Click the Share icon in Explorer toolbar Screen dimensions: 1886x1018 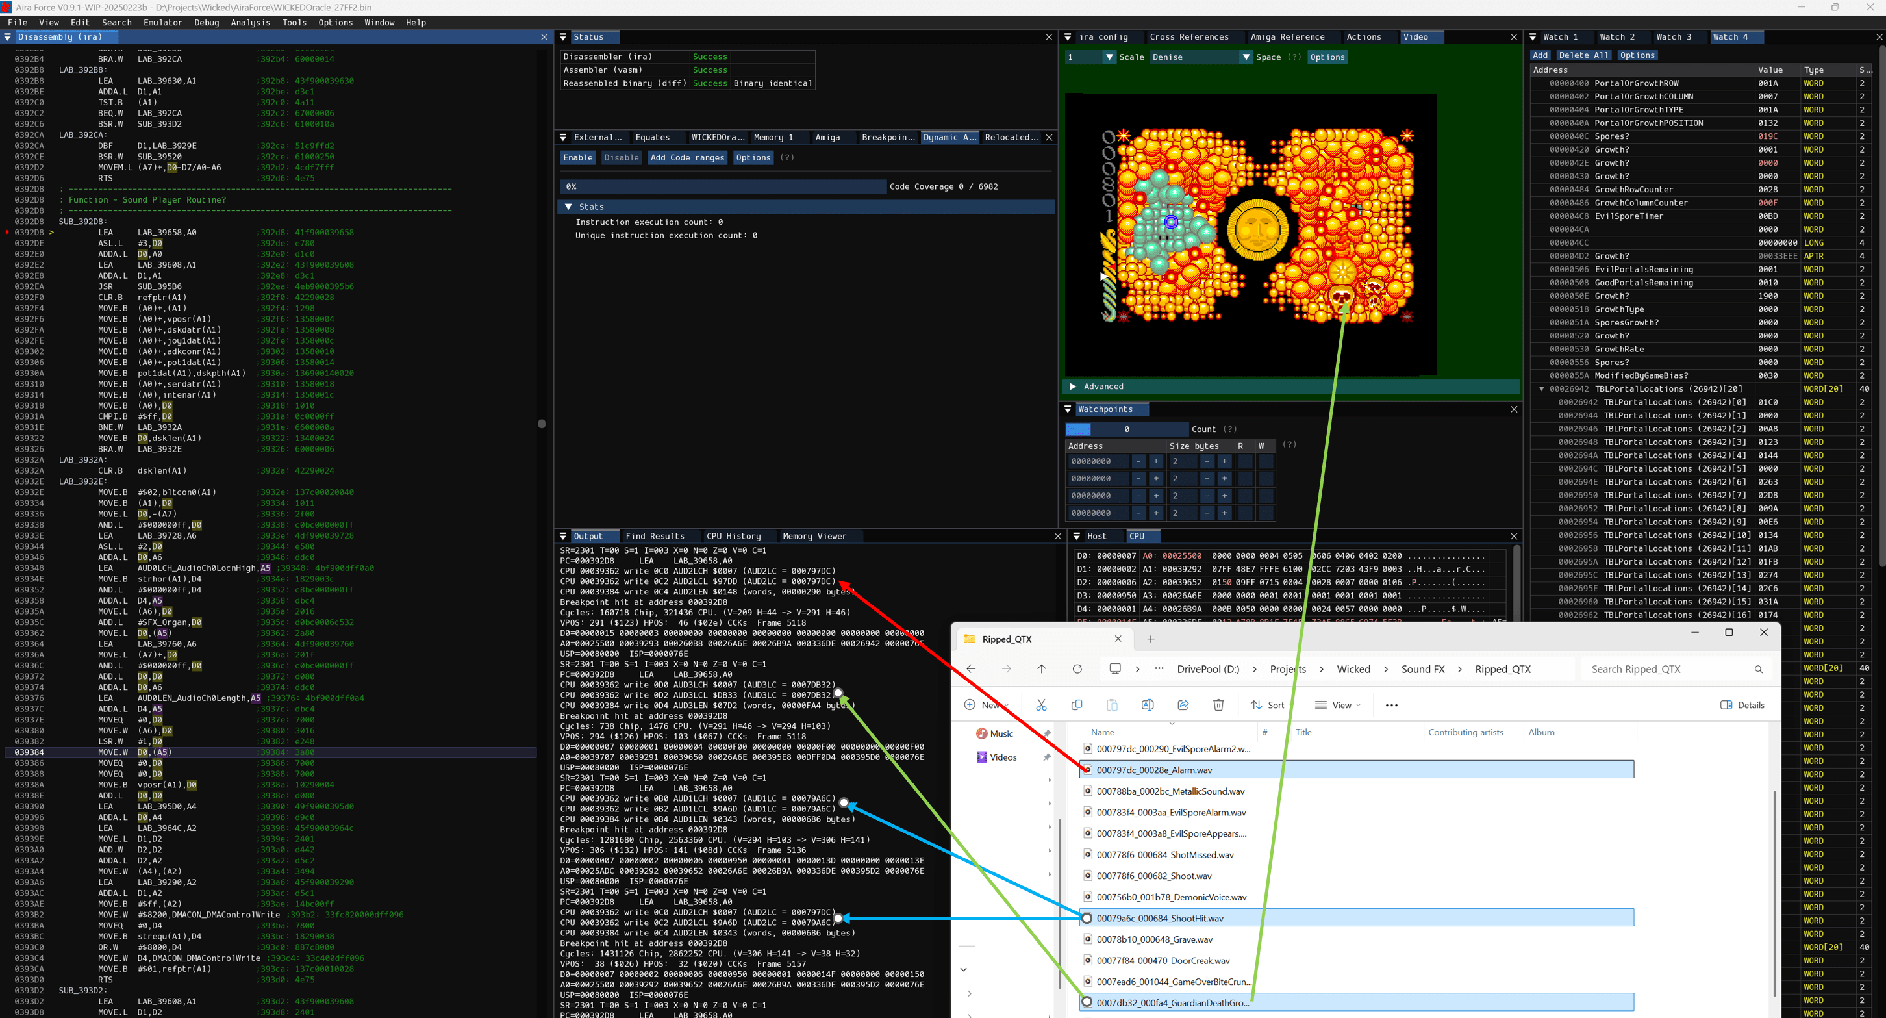click(1183, 704)
